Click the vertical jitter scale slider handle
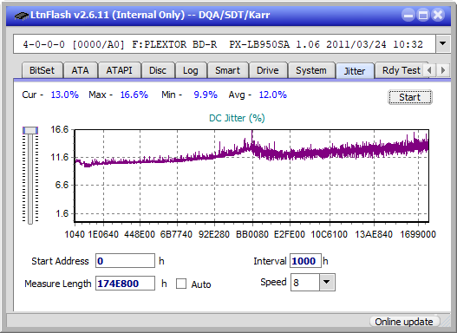The width and height of the screenshot is (457, 333). coord(30,130)
